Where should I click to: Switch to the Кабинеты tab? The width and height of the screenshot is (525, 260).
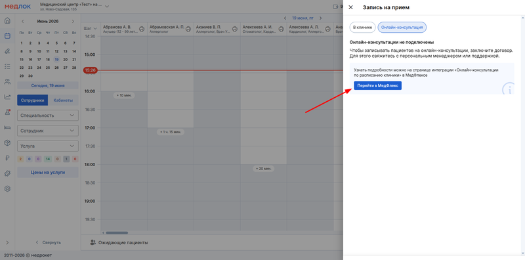coord(63,100)
